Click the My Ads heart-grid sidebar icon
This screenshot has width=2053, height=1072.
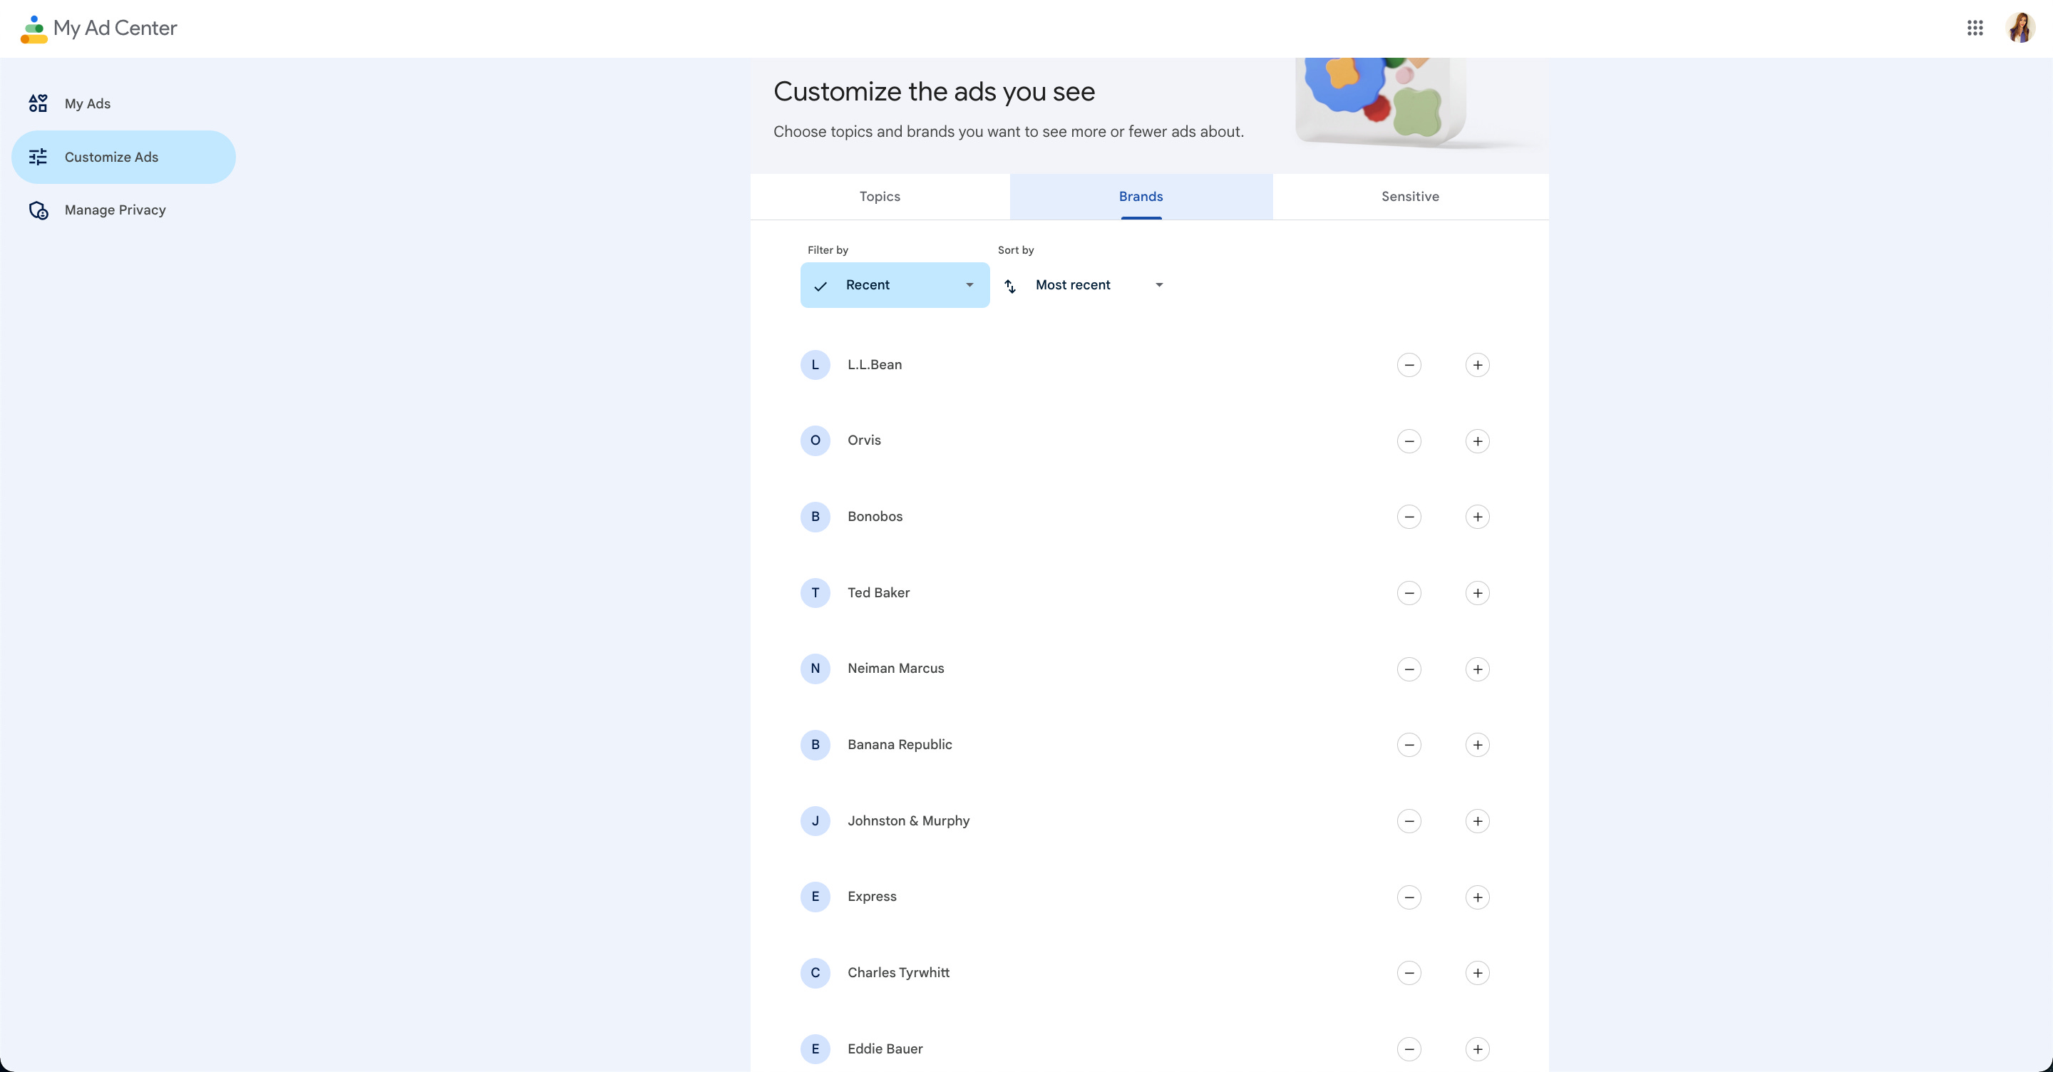[x=36, y=103]
